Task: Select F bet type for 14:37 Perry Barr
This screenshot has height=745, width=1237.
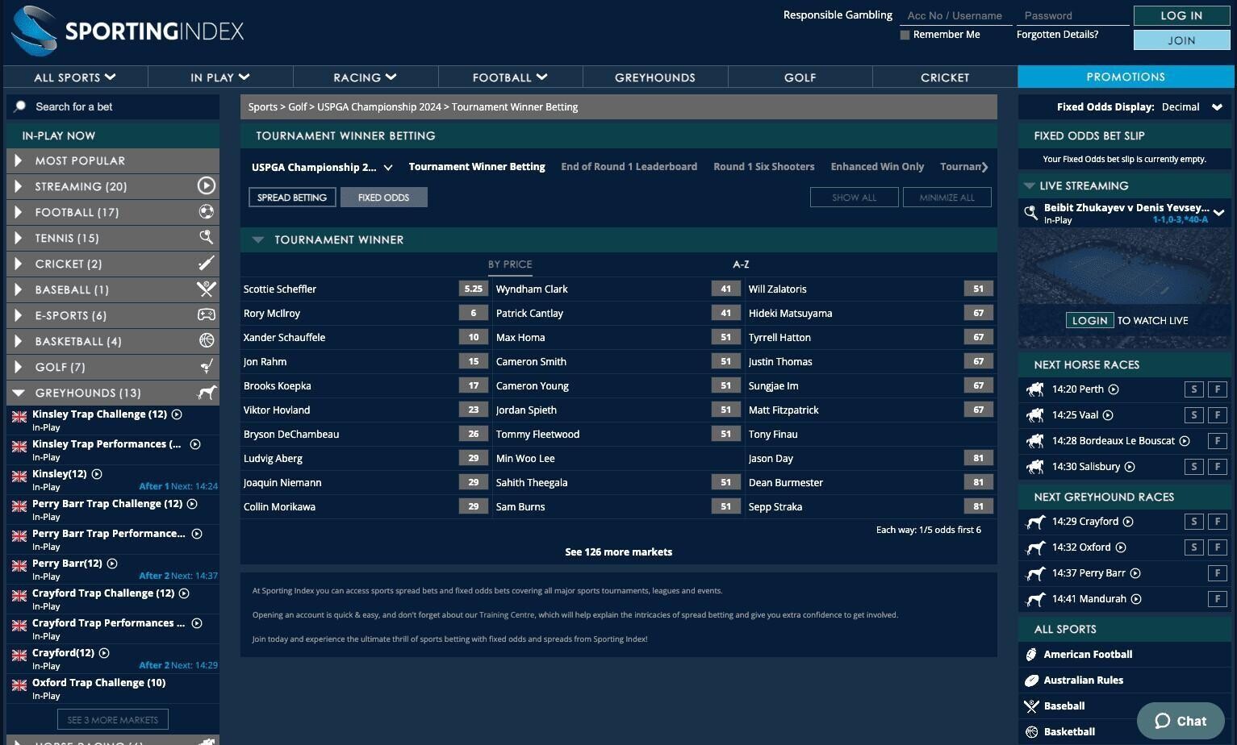Action: click(x=1218, y=573)
